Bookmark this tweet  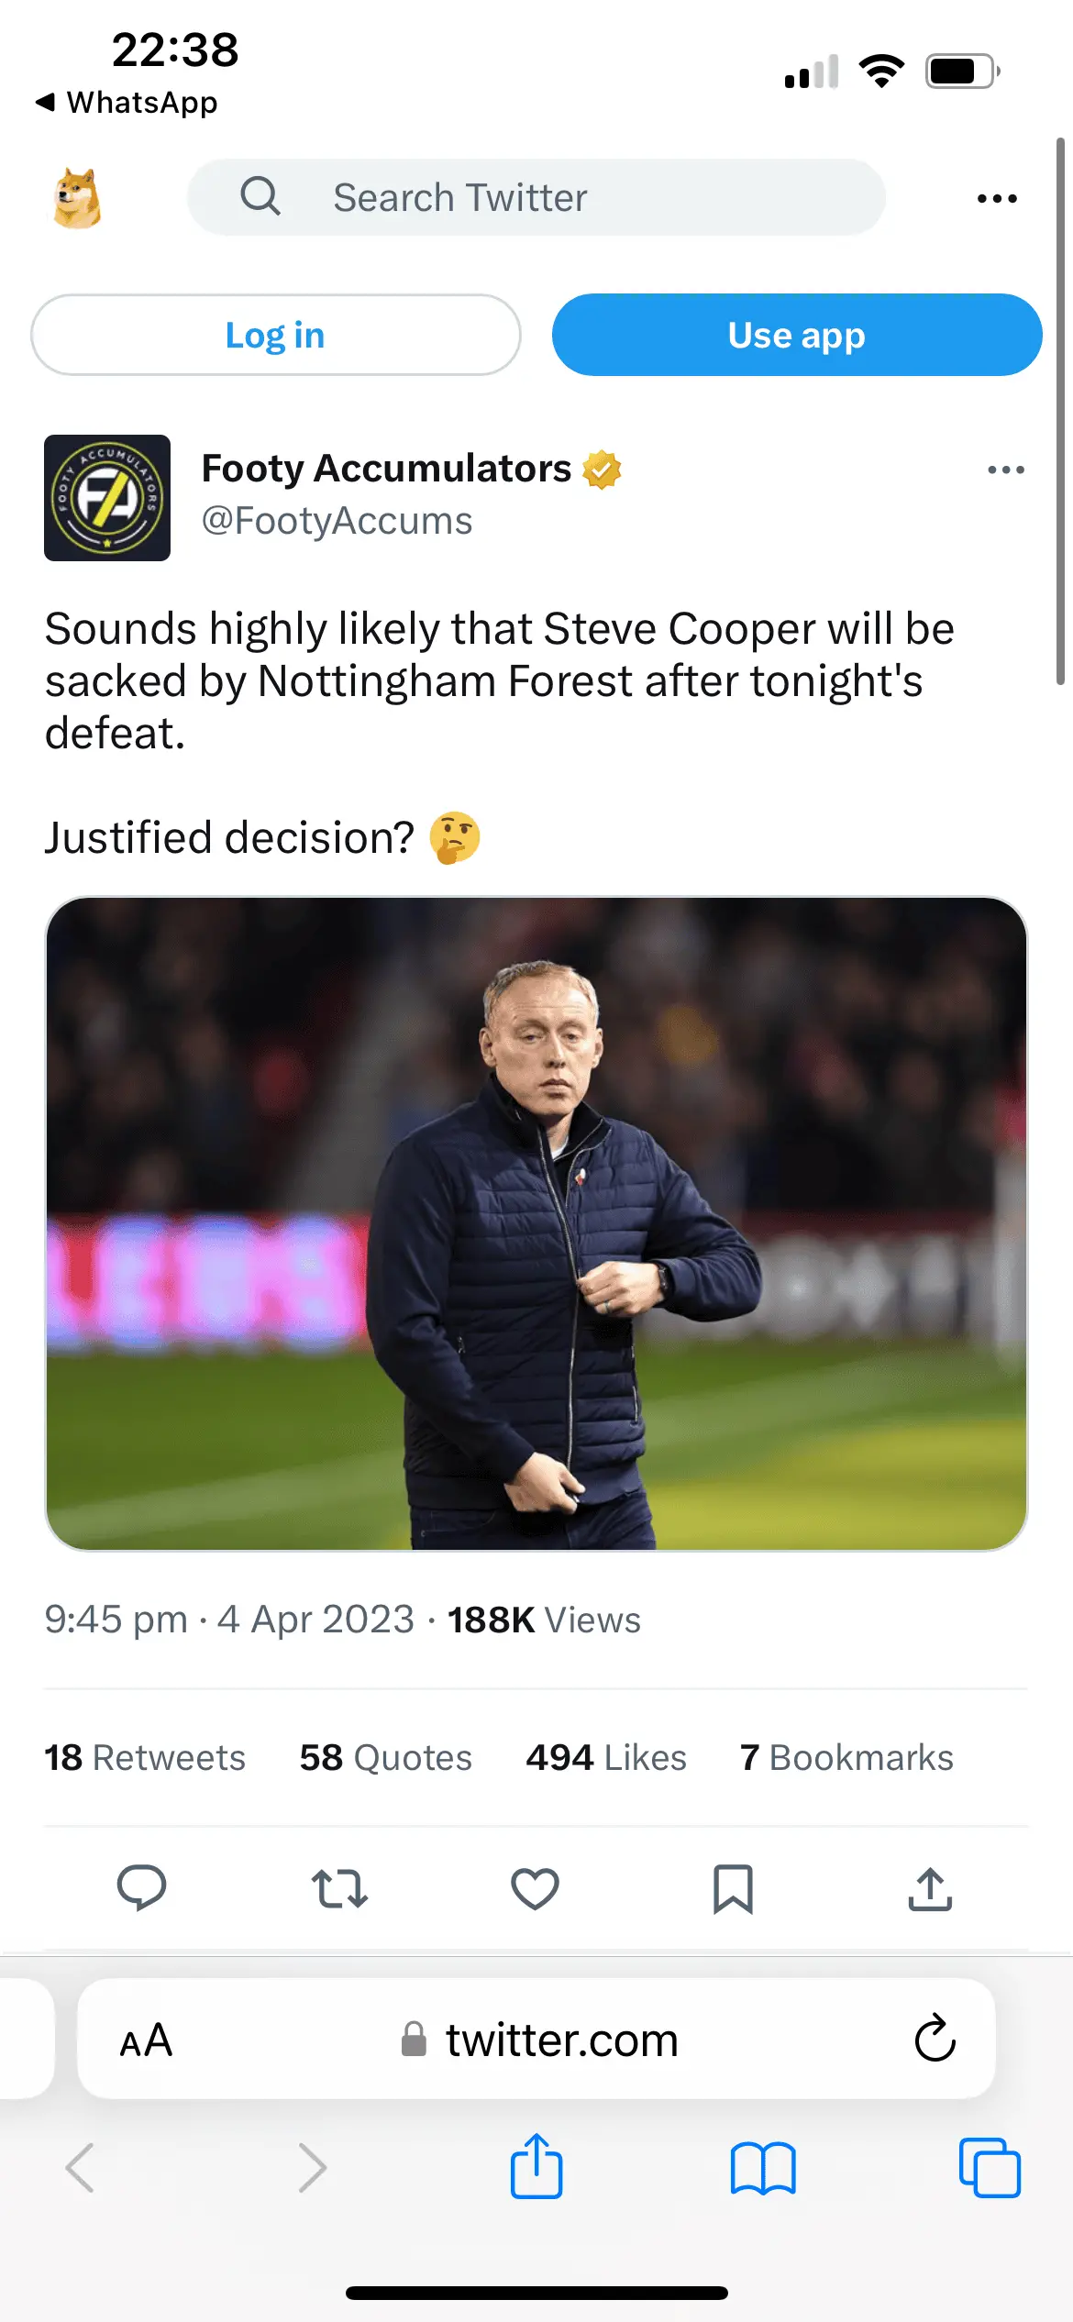click(x=733, y=1888)
